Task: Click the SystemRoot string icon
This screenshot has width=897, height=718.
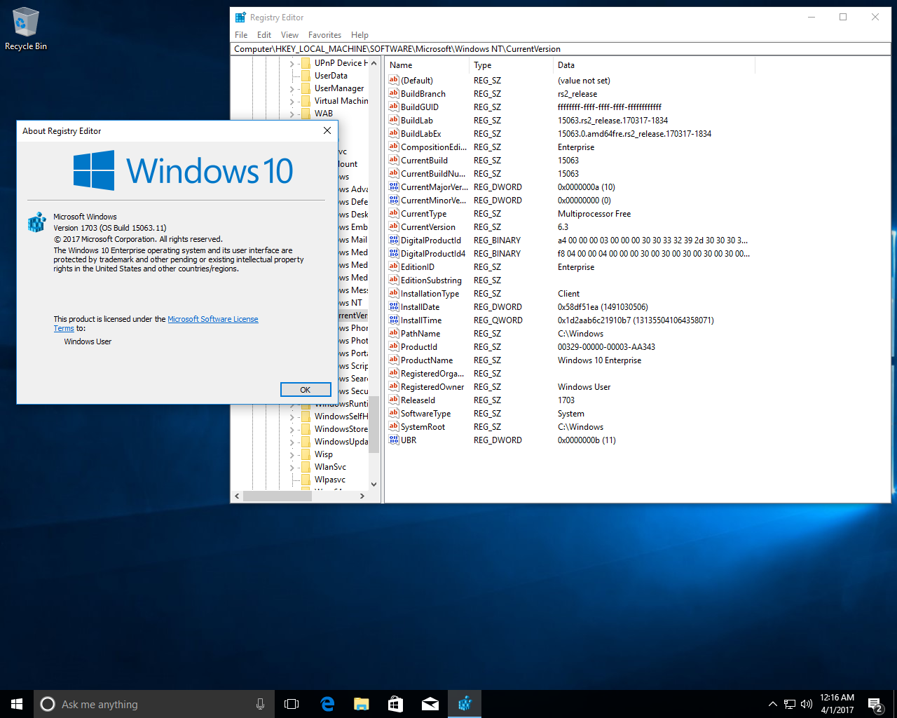Action: pos(394,426)
